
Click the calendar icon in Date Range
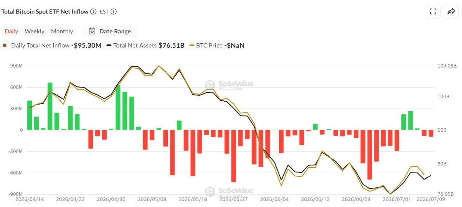[x=92, y=31]
